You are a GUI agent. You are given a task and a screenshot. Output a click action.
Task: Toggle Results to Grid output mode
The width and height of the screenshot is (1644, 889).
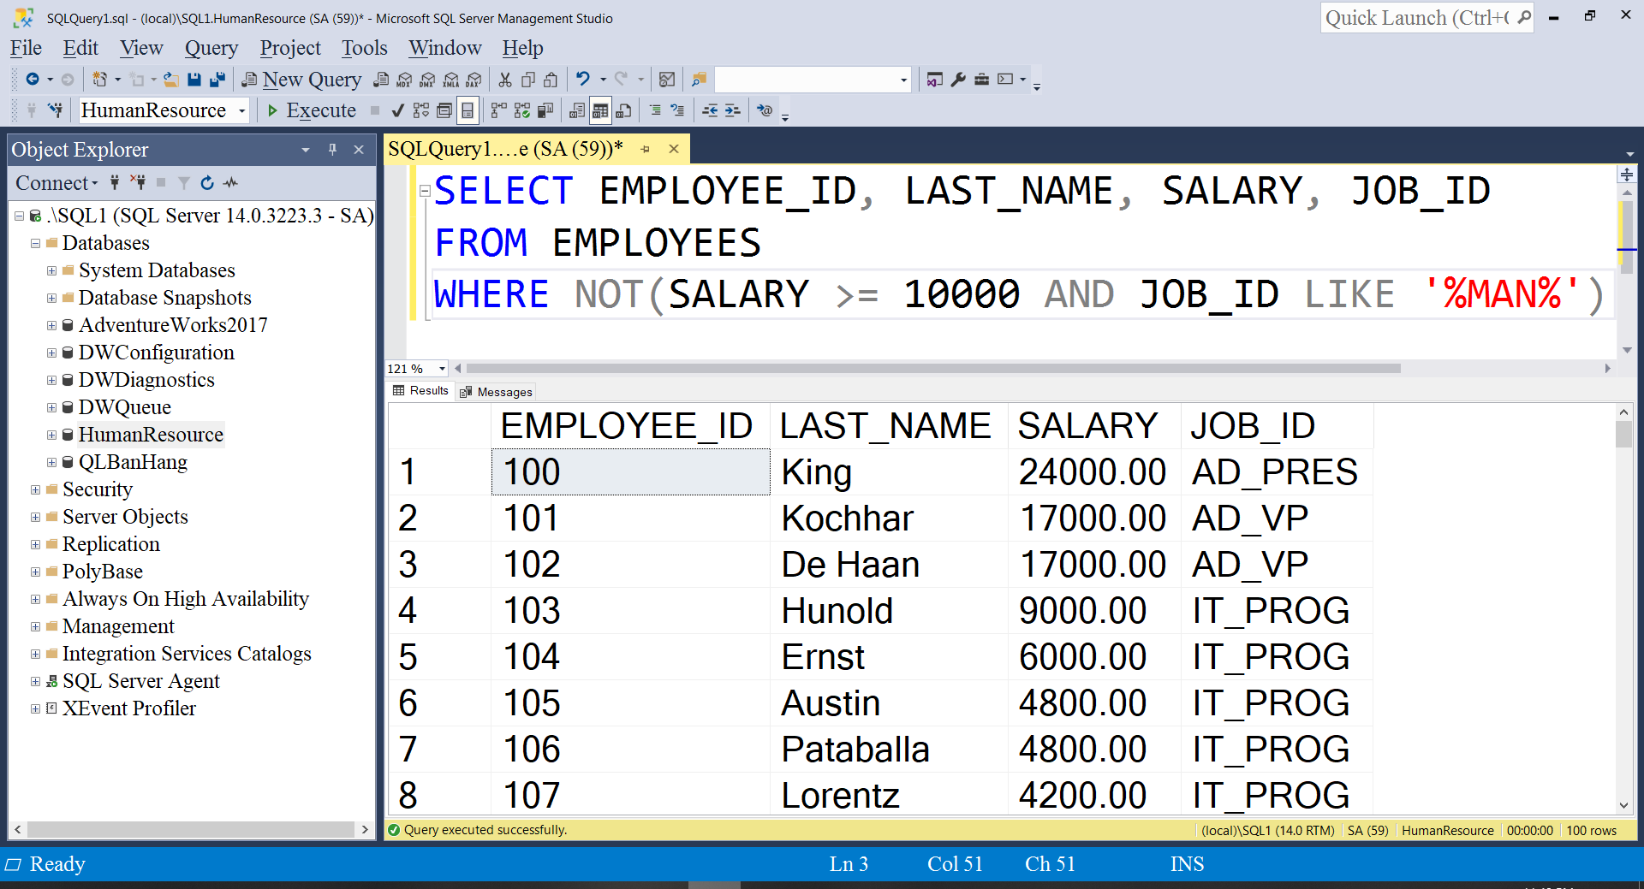coord(600,110)
